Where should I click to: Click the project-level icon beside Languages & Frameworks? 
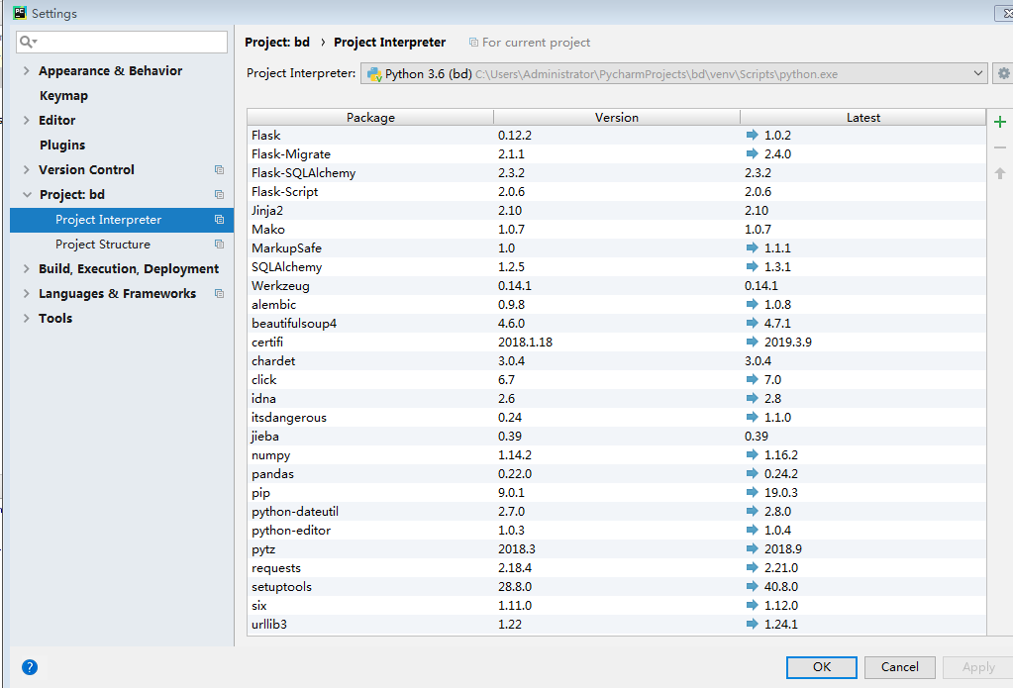tap(219, 293)
